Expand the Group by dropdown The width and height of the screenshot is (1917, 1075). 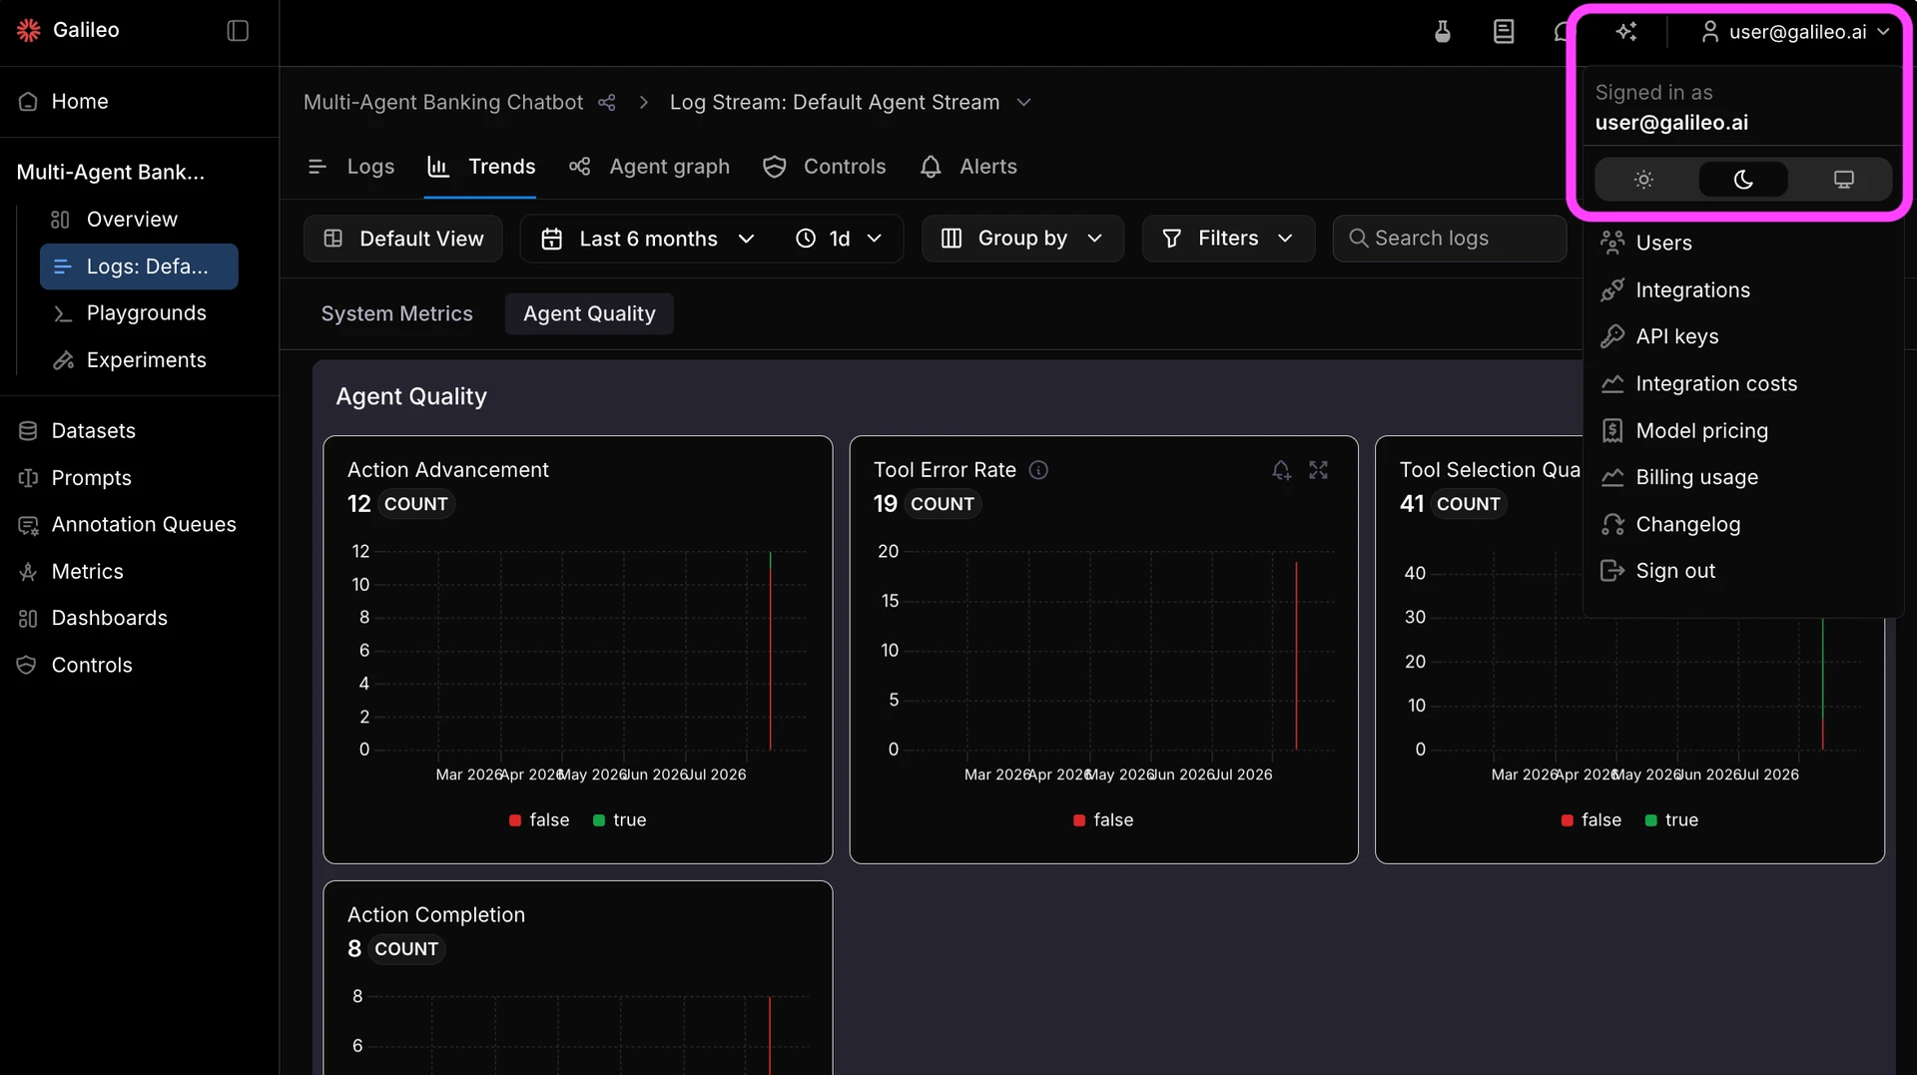(1022, 239)
